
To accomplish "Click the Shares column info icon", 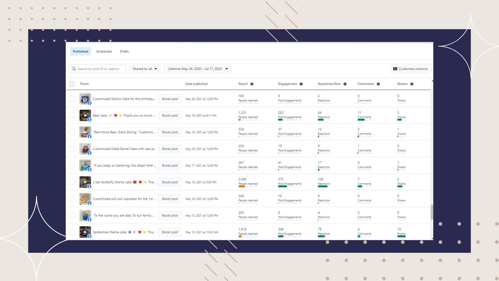I will pos(412,84).
